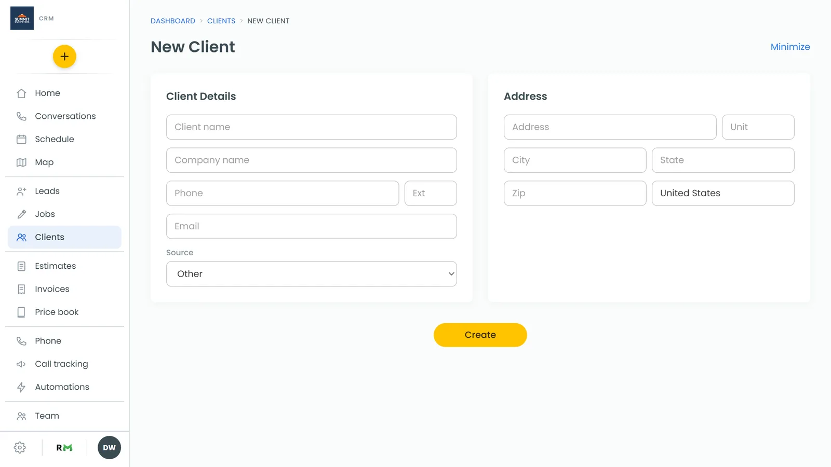The height and width of the screenshot is (467, 831).
Task: Click the Ext input field
Action: (x=431, y=194)
